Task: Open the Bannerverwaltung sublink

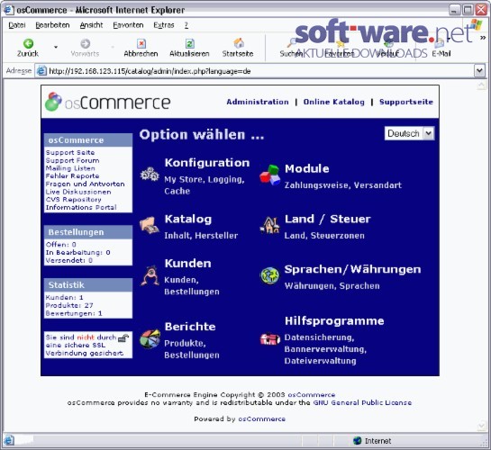Action: (325, 349)
